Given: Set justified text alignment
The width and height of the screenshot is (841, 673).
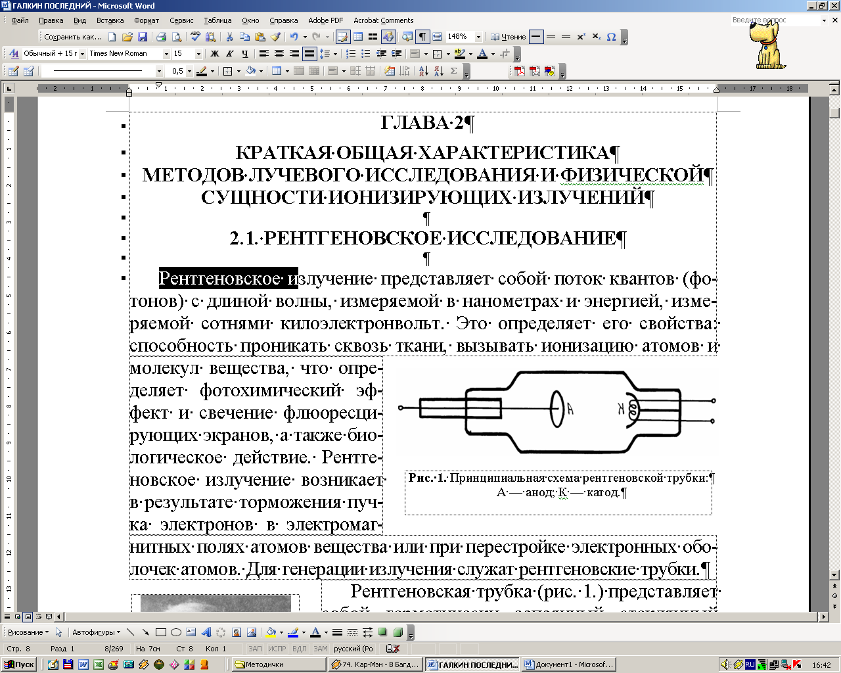Looking at the screenshot, I should [309, 54].
